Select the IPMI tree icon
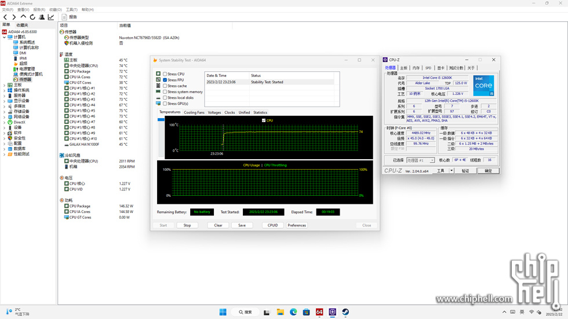The image size is (568, 319). tap(16, 58)
